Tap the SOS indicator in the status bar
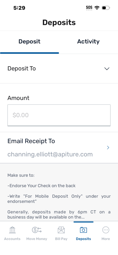 (x=89, y=8)
